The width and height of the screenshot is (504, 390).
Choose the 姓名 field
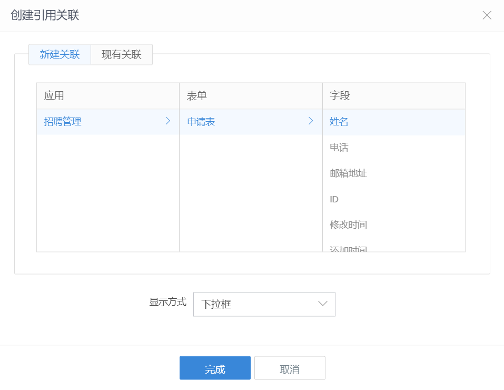point(339,122)
